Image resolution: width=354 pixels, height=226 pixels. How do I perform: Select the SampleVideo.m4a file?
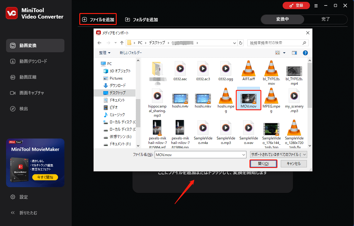click(x=203, y=132)
